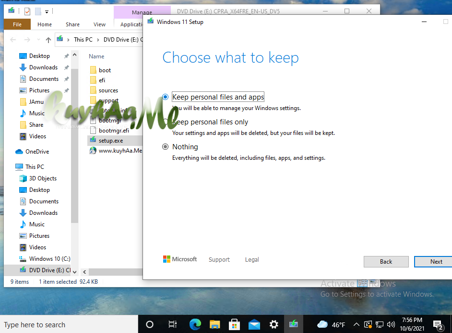Select 3D Objects under This PC
Screen dimensions: 452x333
(43, 178)
